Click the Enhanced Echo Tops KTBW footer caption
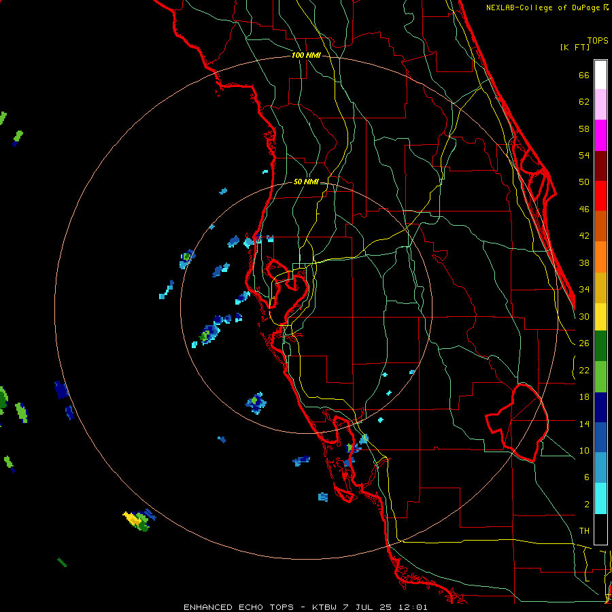612x612 pixels. 305,607
